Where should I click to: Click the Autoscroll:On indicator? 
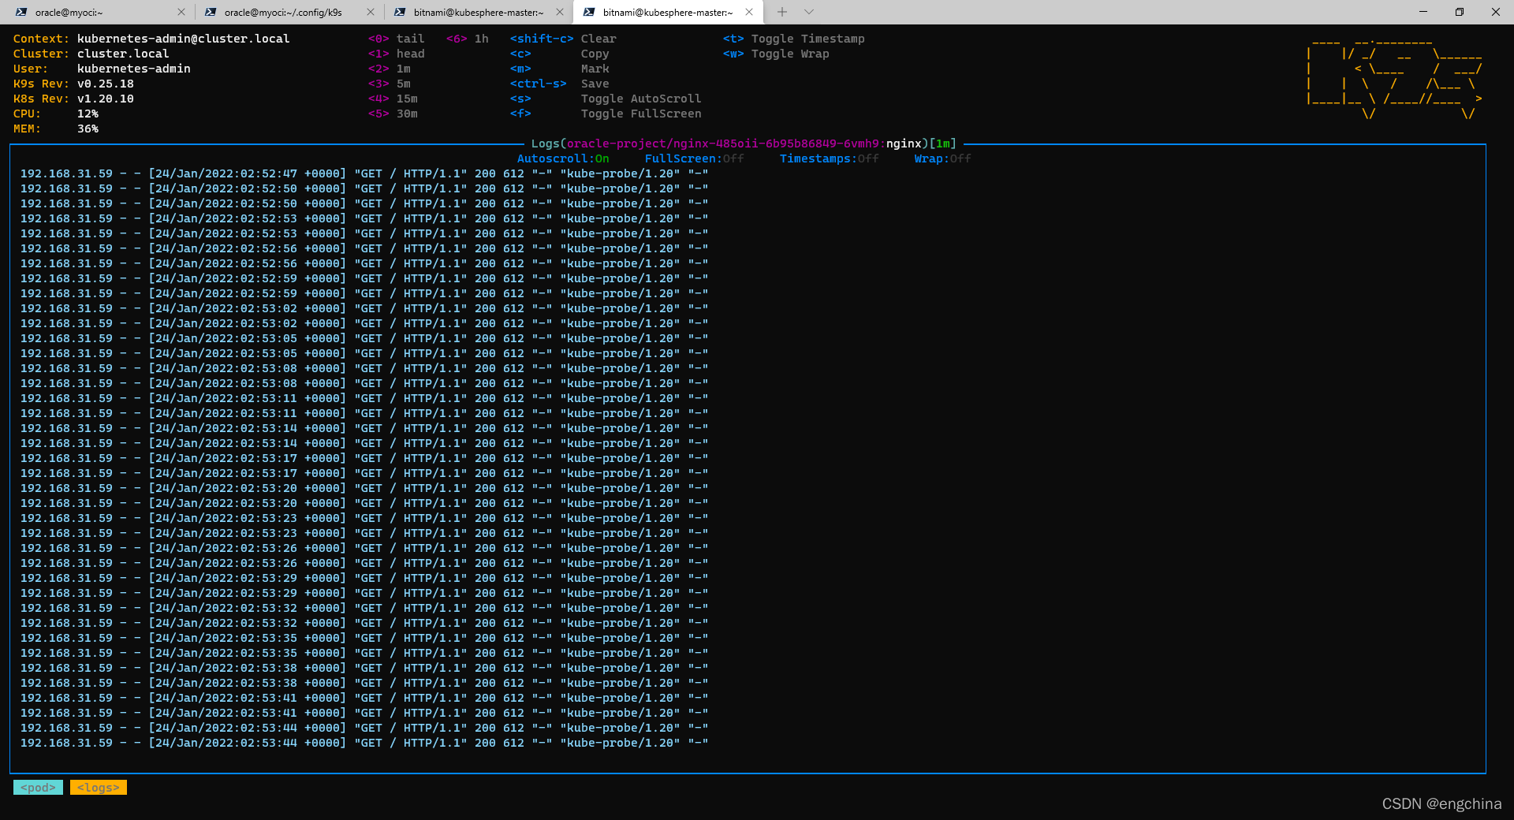click(x=563, y=158)
